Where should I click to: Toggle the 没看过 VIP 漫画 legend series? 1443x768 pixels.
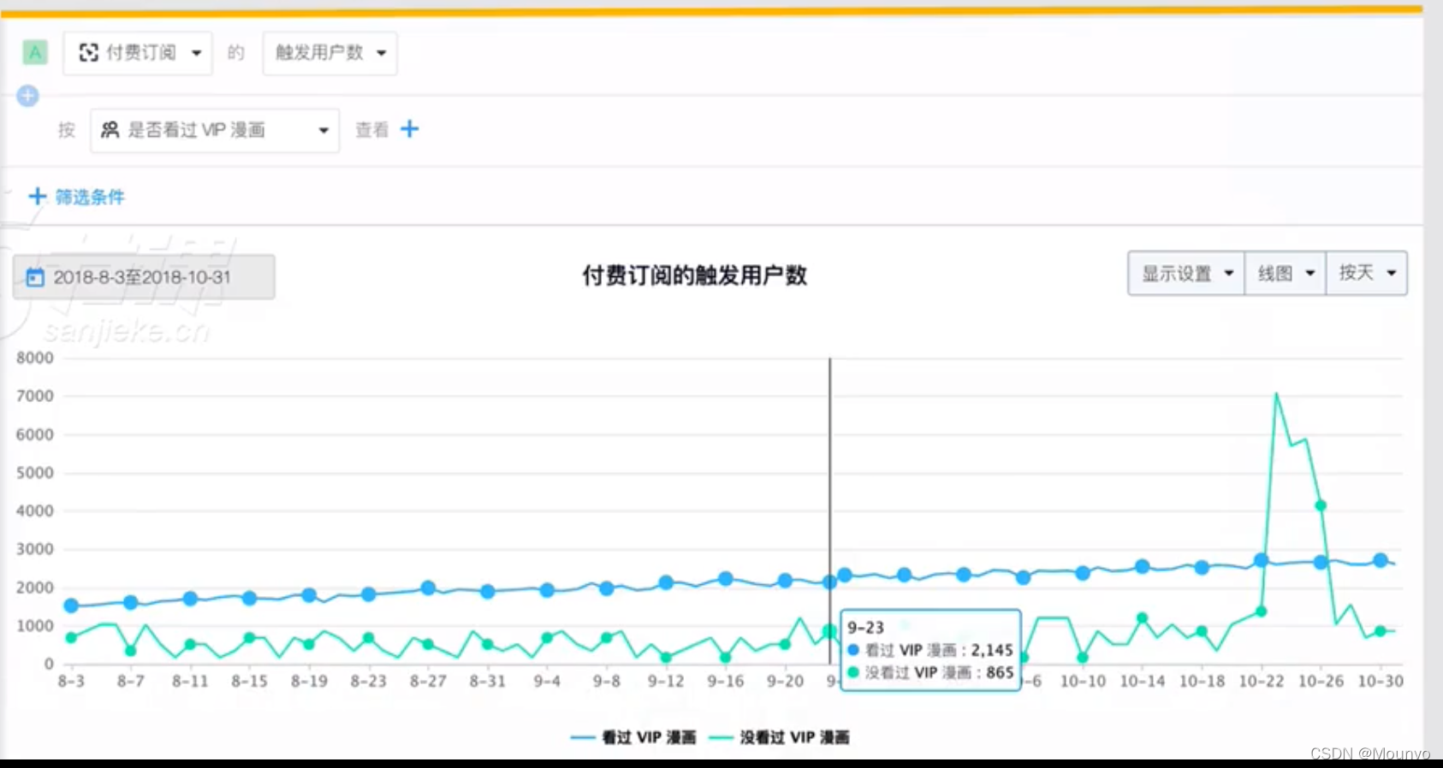coord(780,737)
